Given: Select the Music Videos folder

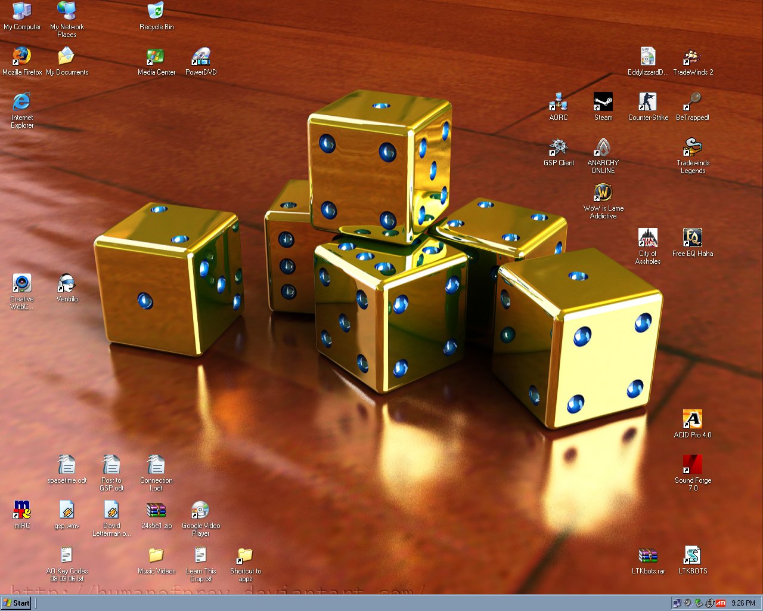Looking at the screenshot, I should coord(156,556).
